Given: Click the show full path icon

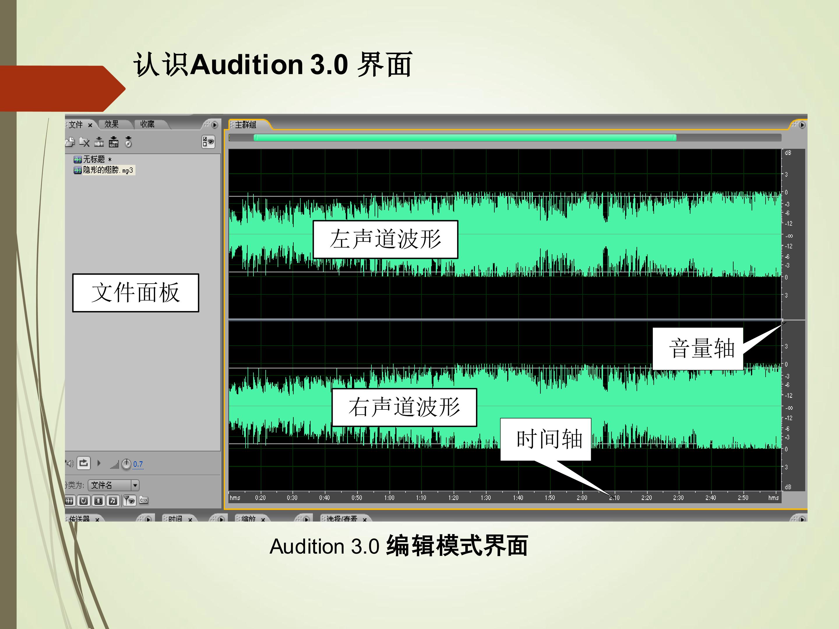Looking at the screenshot, I should (144, 500).
